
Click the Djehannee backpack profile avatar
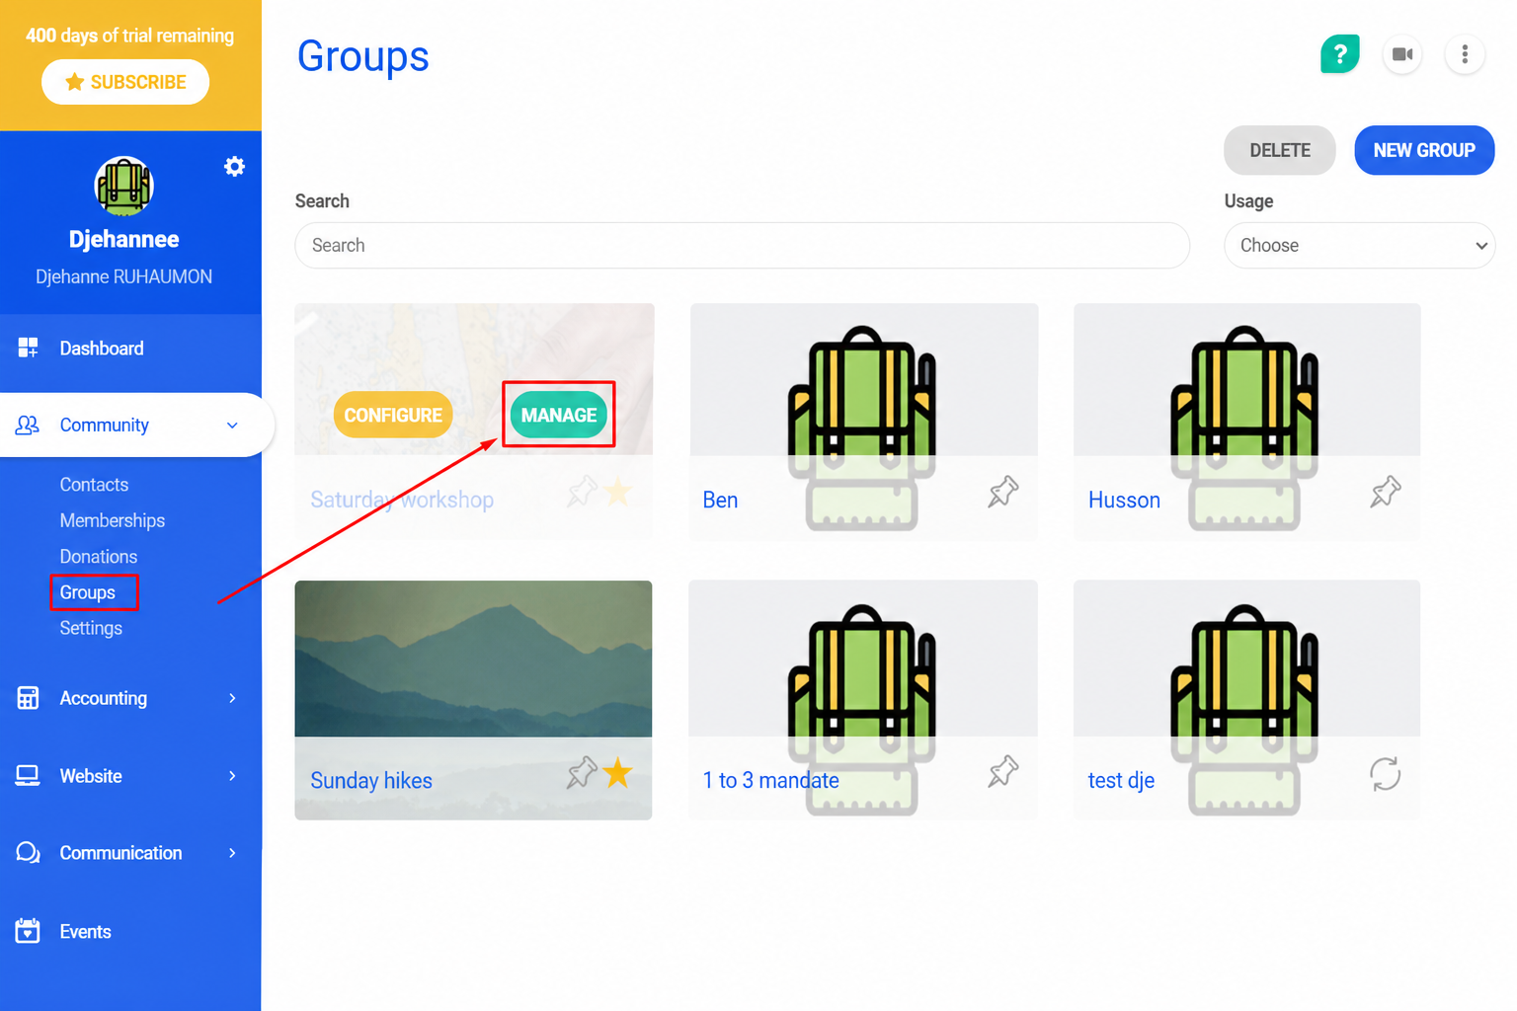pos(123,186)
